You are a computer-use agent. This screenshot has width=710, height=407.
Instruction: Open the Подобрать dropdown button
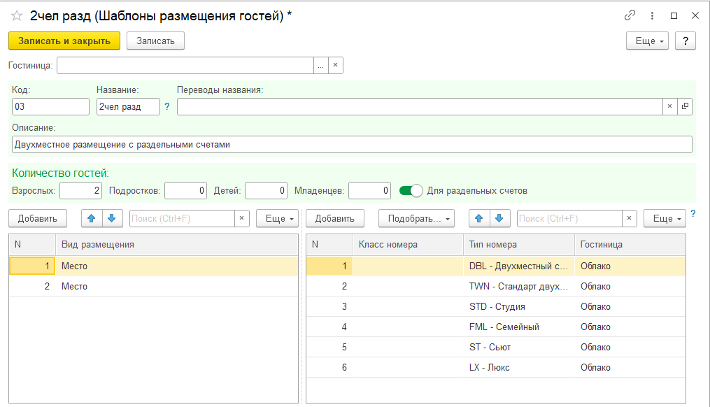click(416, 218)
